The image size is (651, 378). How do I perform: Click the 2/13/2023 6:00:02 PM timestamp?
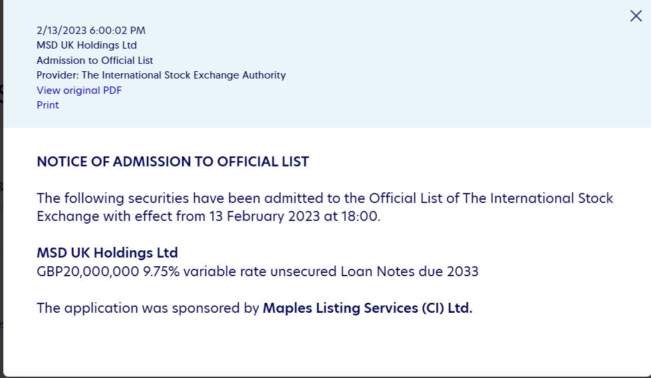point(91,31)
